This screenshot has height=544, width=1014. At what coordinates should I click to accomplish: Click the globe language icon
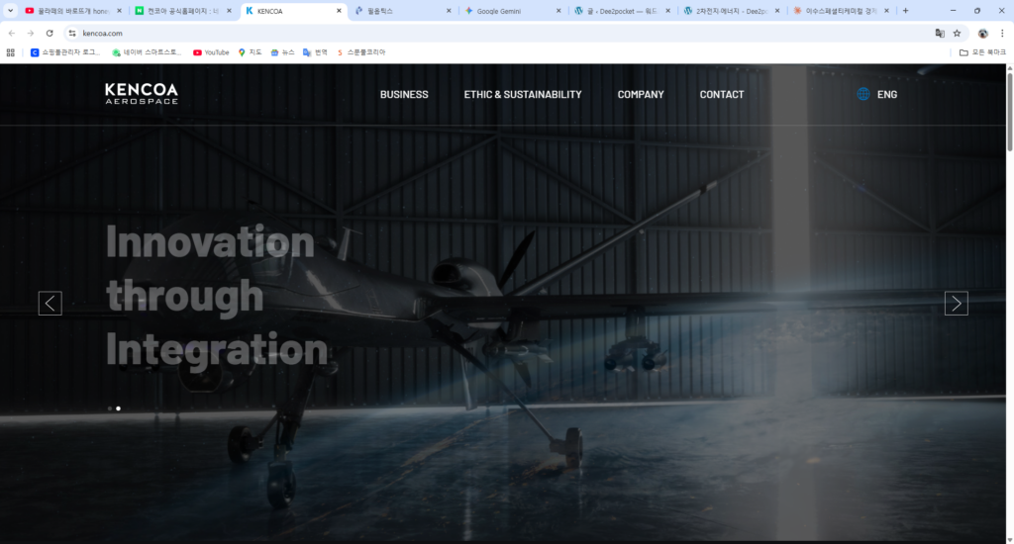[x=863, y=94]
